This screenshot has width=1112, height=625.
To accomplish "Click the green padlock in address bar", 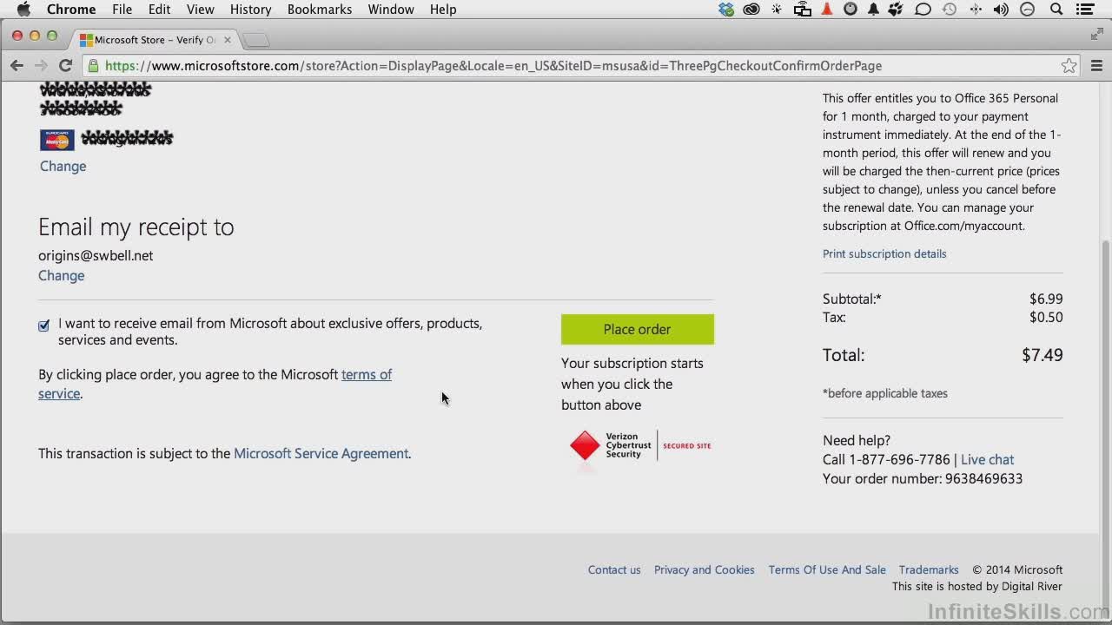I will (93, 66).
